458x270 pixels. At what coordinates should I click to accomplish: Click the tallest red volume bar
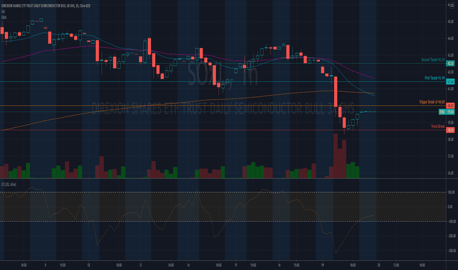pyautogui.click(x=336, y=156)
